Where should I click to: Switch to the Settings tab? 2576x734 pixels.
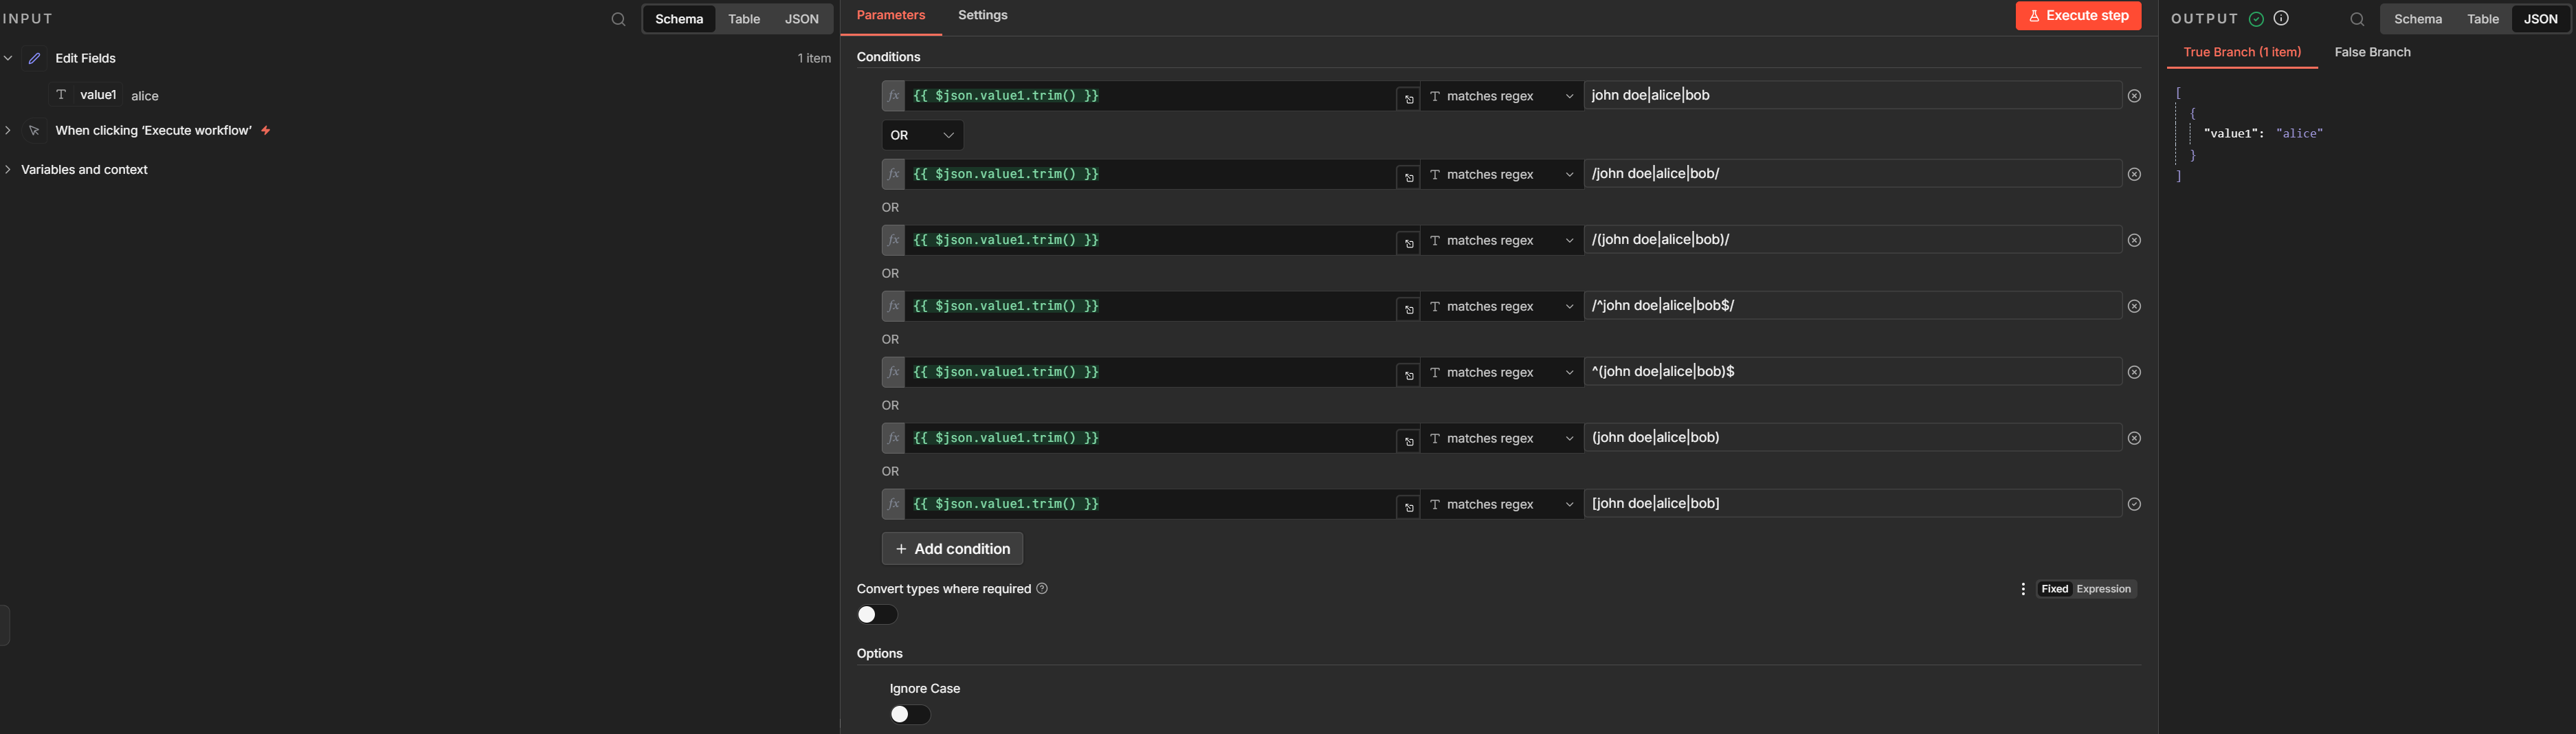pyautogui.click(x=982, y=15)
